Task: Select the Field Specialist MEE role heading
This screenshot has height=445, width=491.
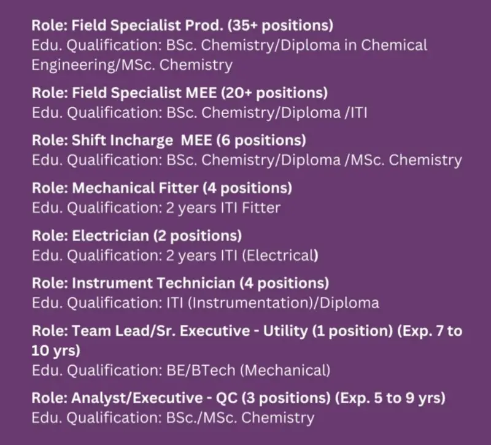Action: tap(180, 93)
